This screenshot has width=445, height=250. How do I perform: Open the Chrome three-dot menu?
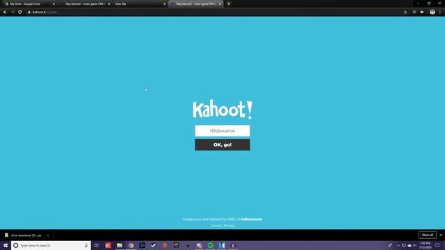coord(440,12)
